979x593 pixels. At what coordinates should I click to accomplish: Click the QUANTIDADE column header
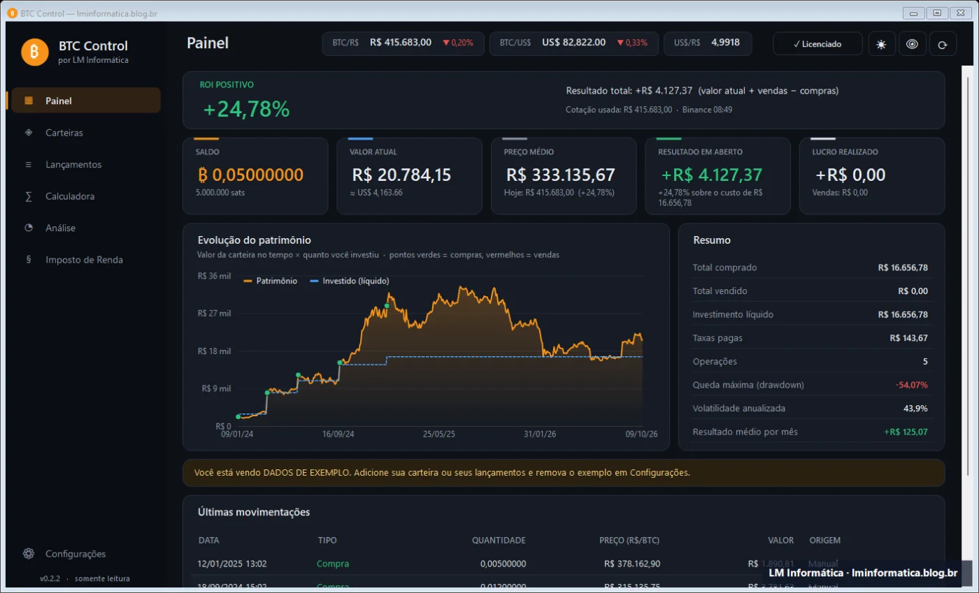pyautogui.click(x=499, y=541)
